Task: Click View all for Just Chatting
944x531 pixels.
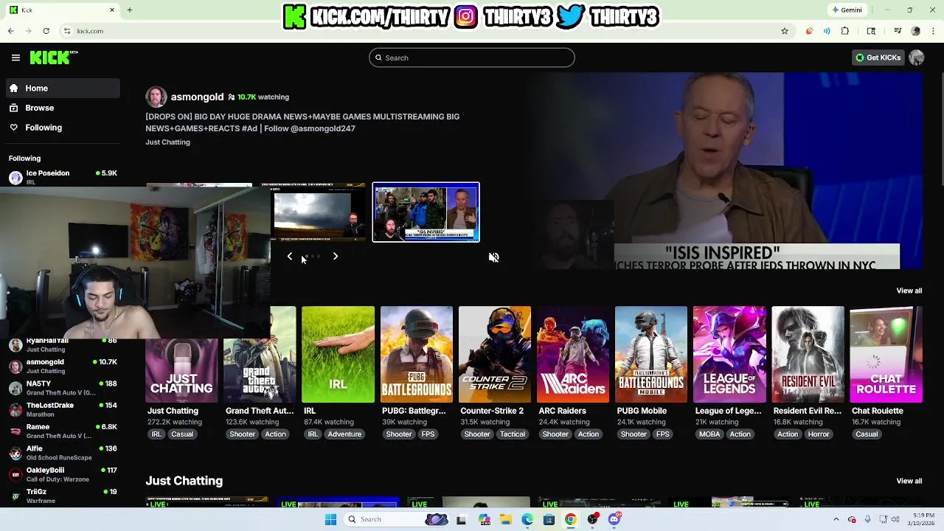Action: 909,481
